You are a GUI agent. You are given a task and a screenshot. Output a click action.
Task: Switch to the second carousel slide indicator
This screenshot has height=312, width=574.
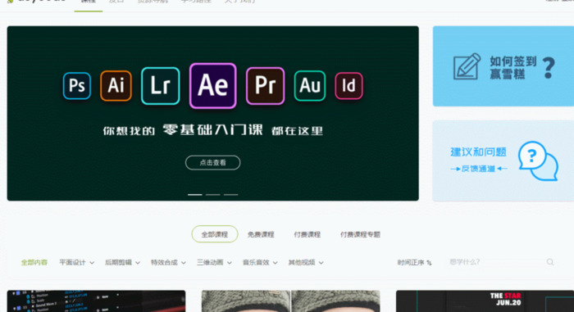(212, 195)
